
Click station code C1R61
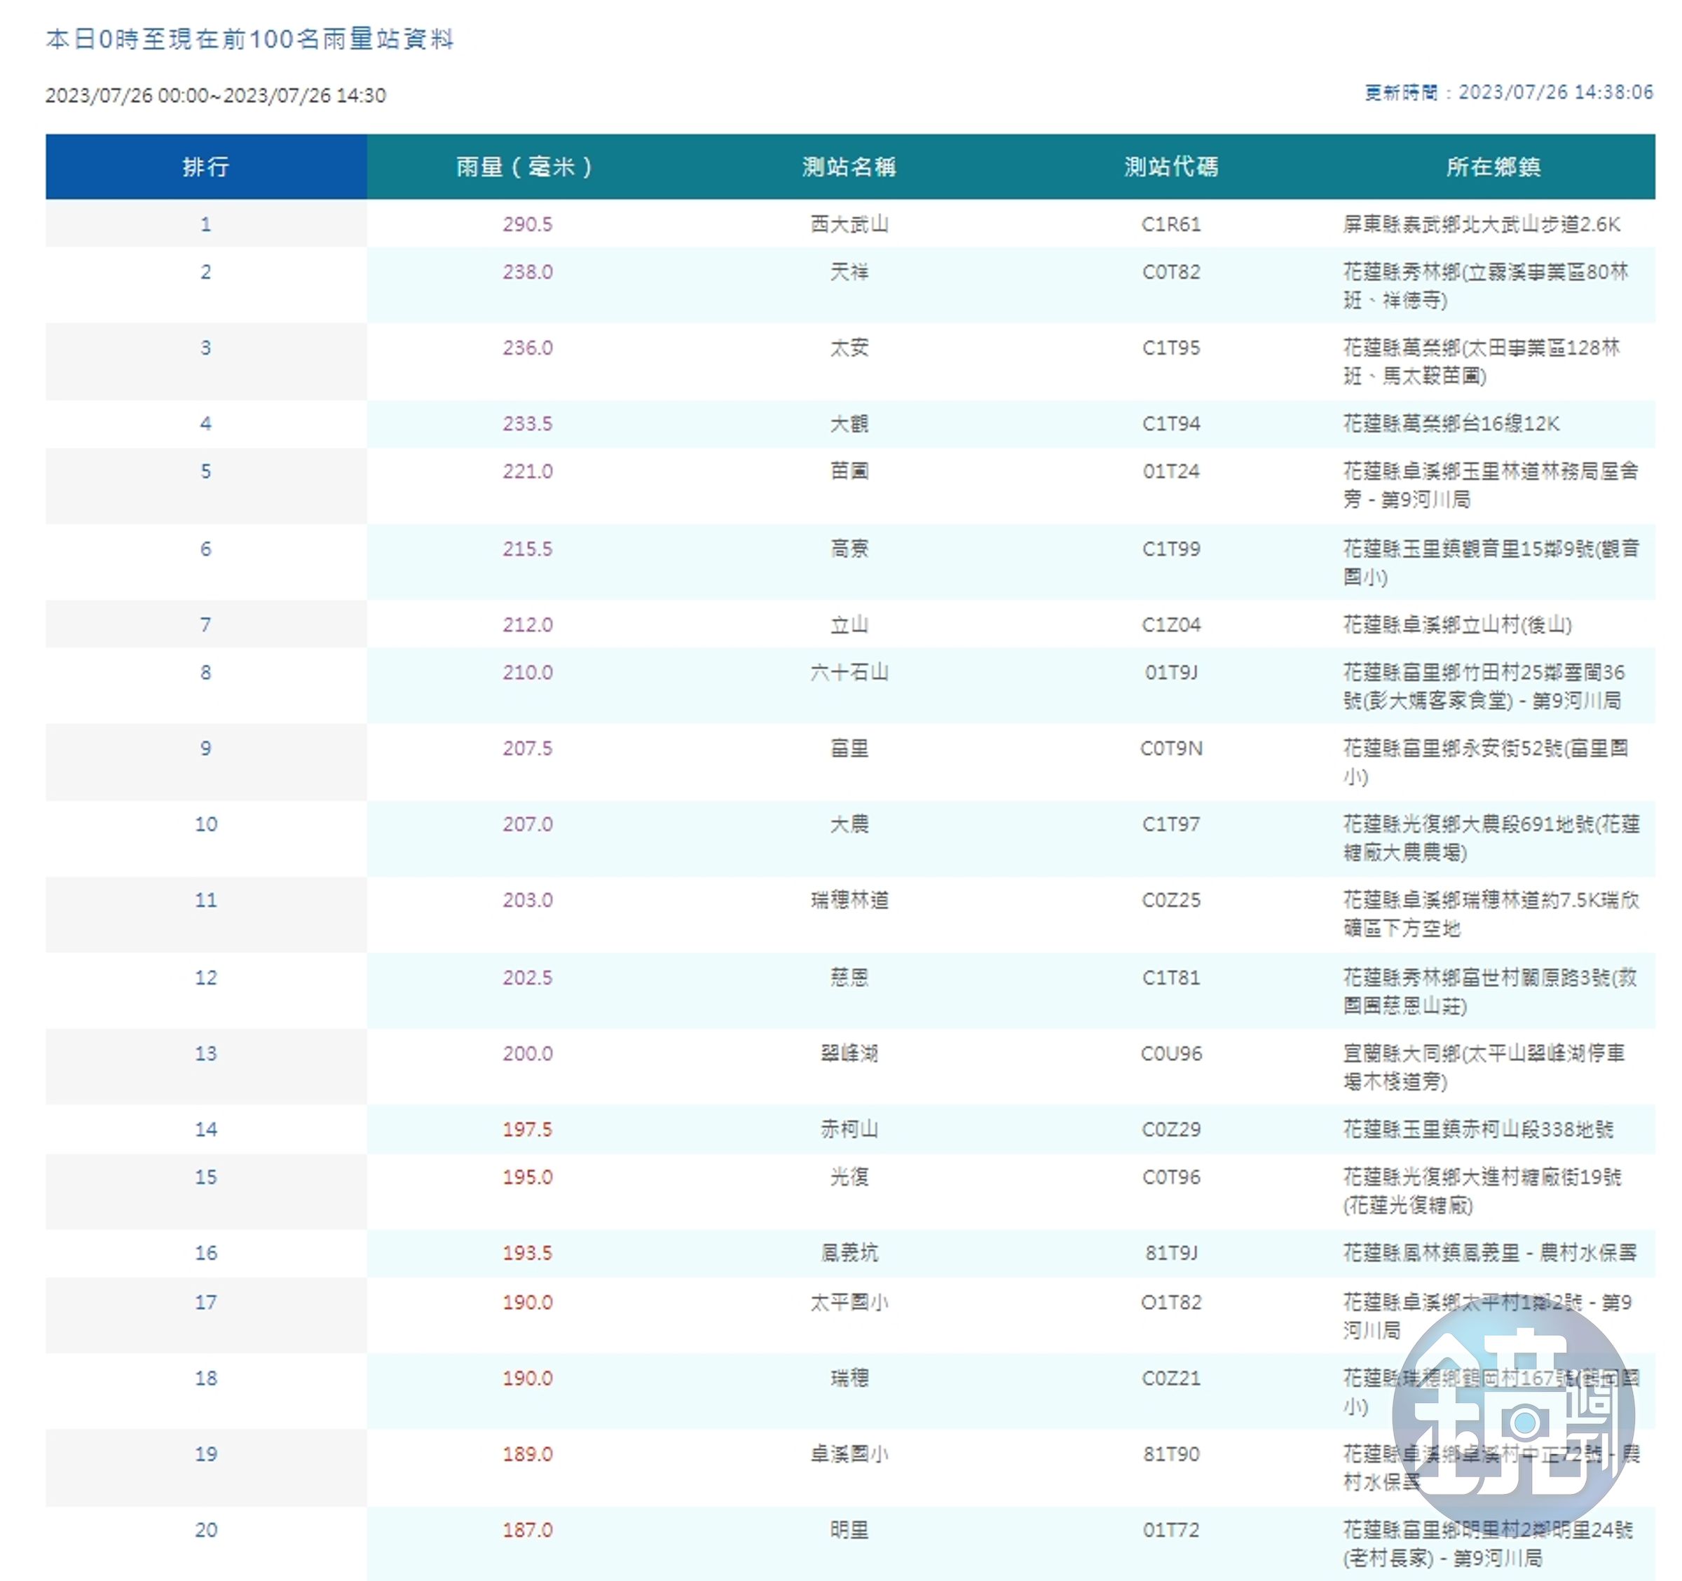click(x=1171, y=224)
